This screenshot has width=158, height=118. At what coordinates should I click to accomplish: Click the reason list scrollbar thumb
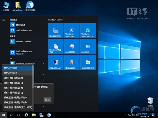(33, 77)
